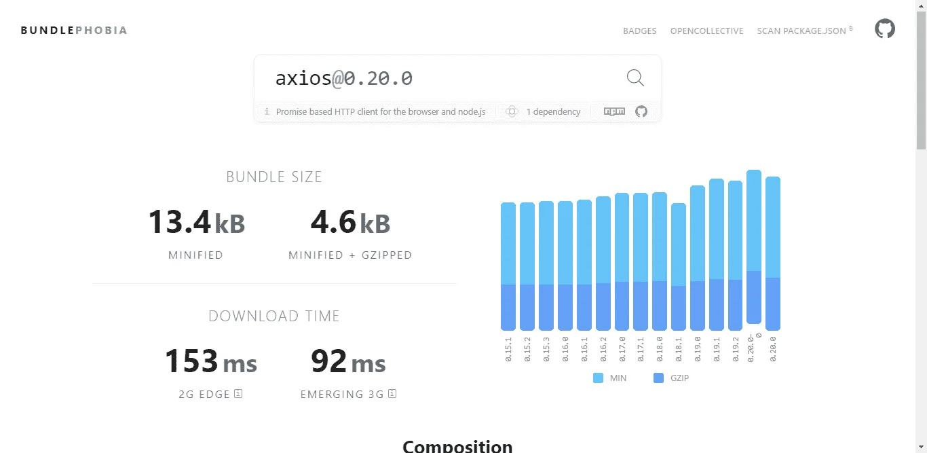
Task: Open SCAN PACKAGE.JSON page
Action: pos(805,31)
